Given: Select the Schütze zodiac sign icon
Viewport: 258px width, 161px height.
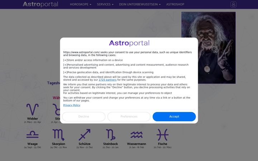Looking at the screenshot, I should 85,135.
